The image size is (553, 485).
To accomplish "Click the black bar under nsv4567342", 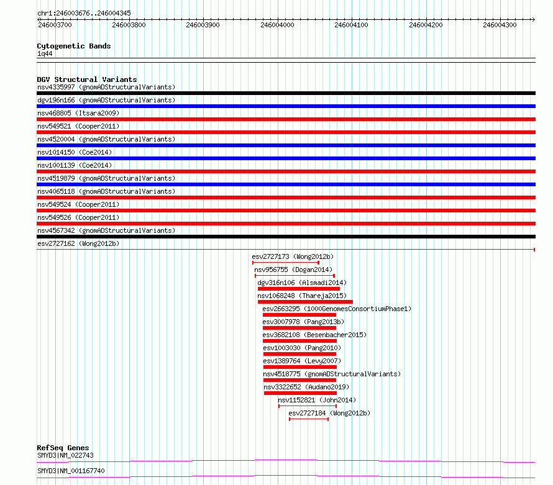I will click(286, 237).
